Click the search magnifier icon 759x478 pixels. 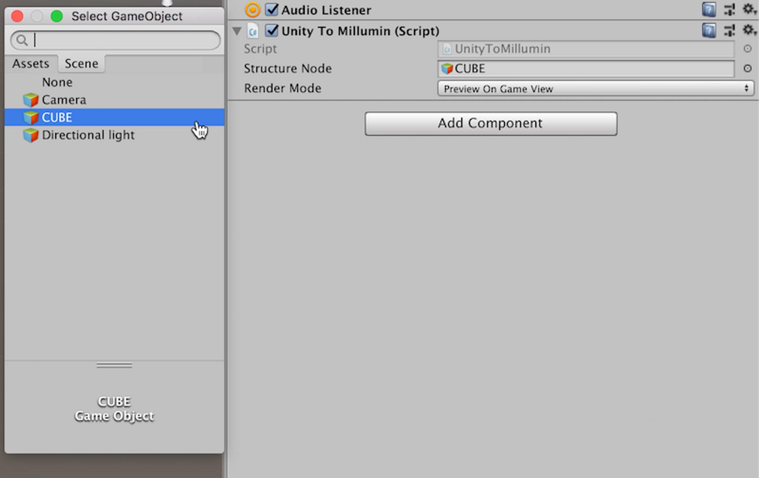point(22,40)
